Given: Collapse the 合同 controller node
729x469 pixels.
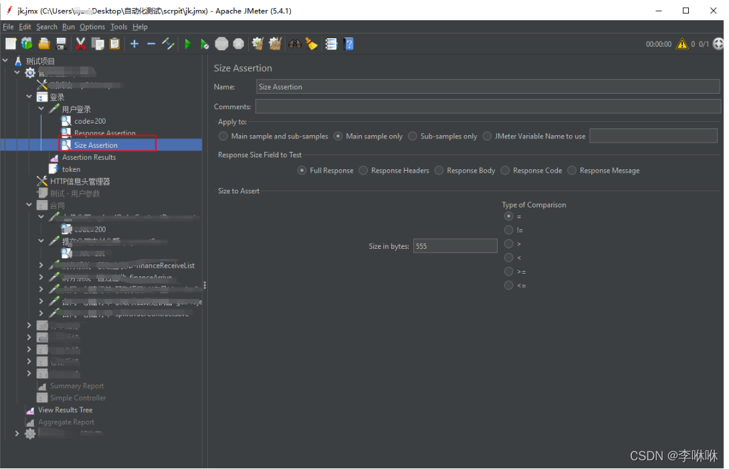Looking at the screenshot, I should (29, 205).
